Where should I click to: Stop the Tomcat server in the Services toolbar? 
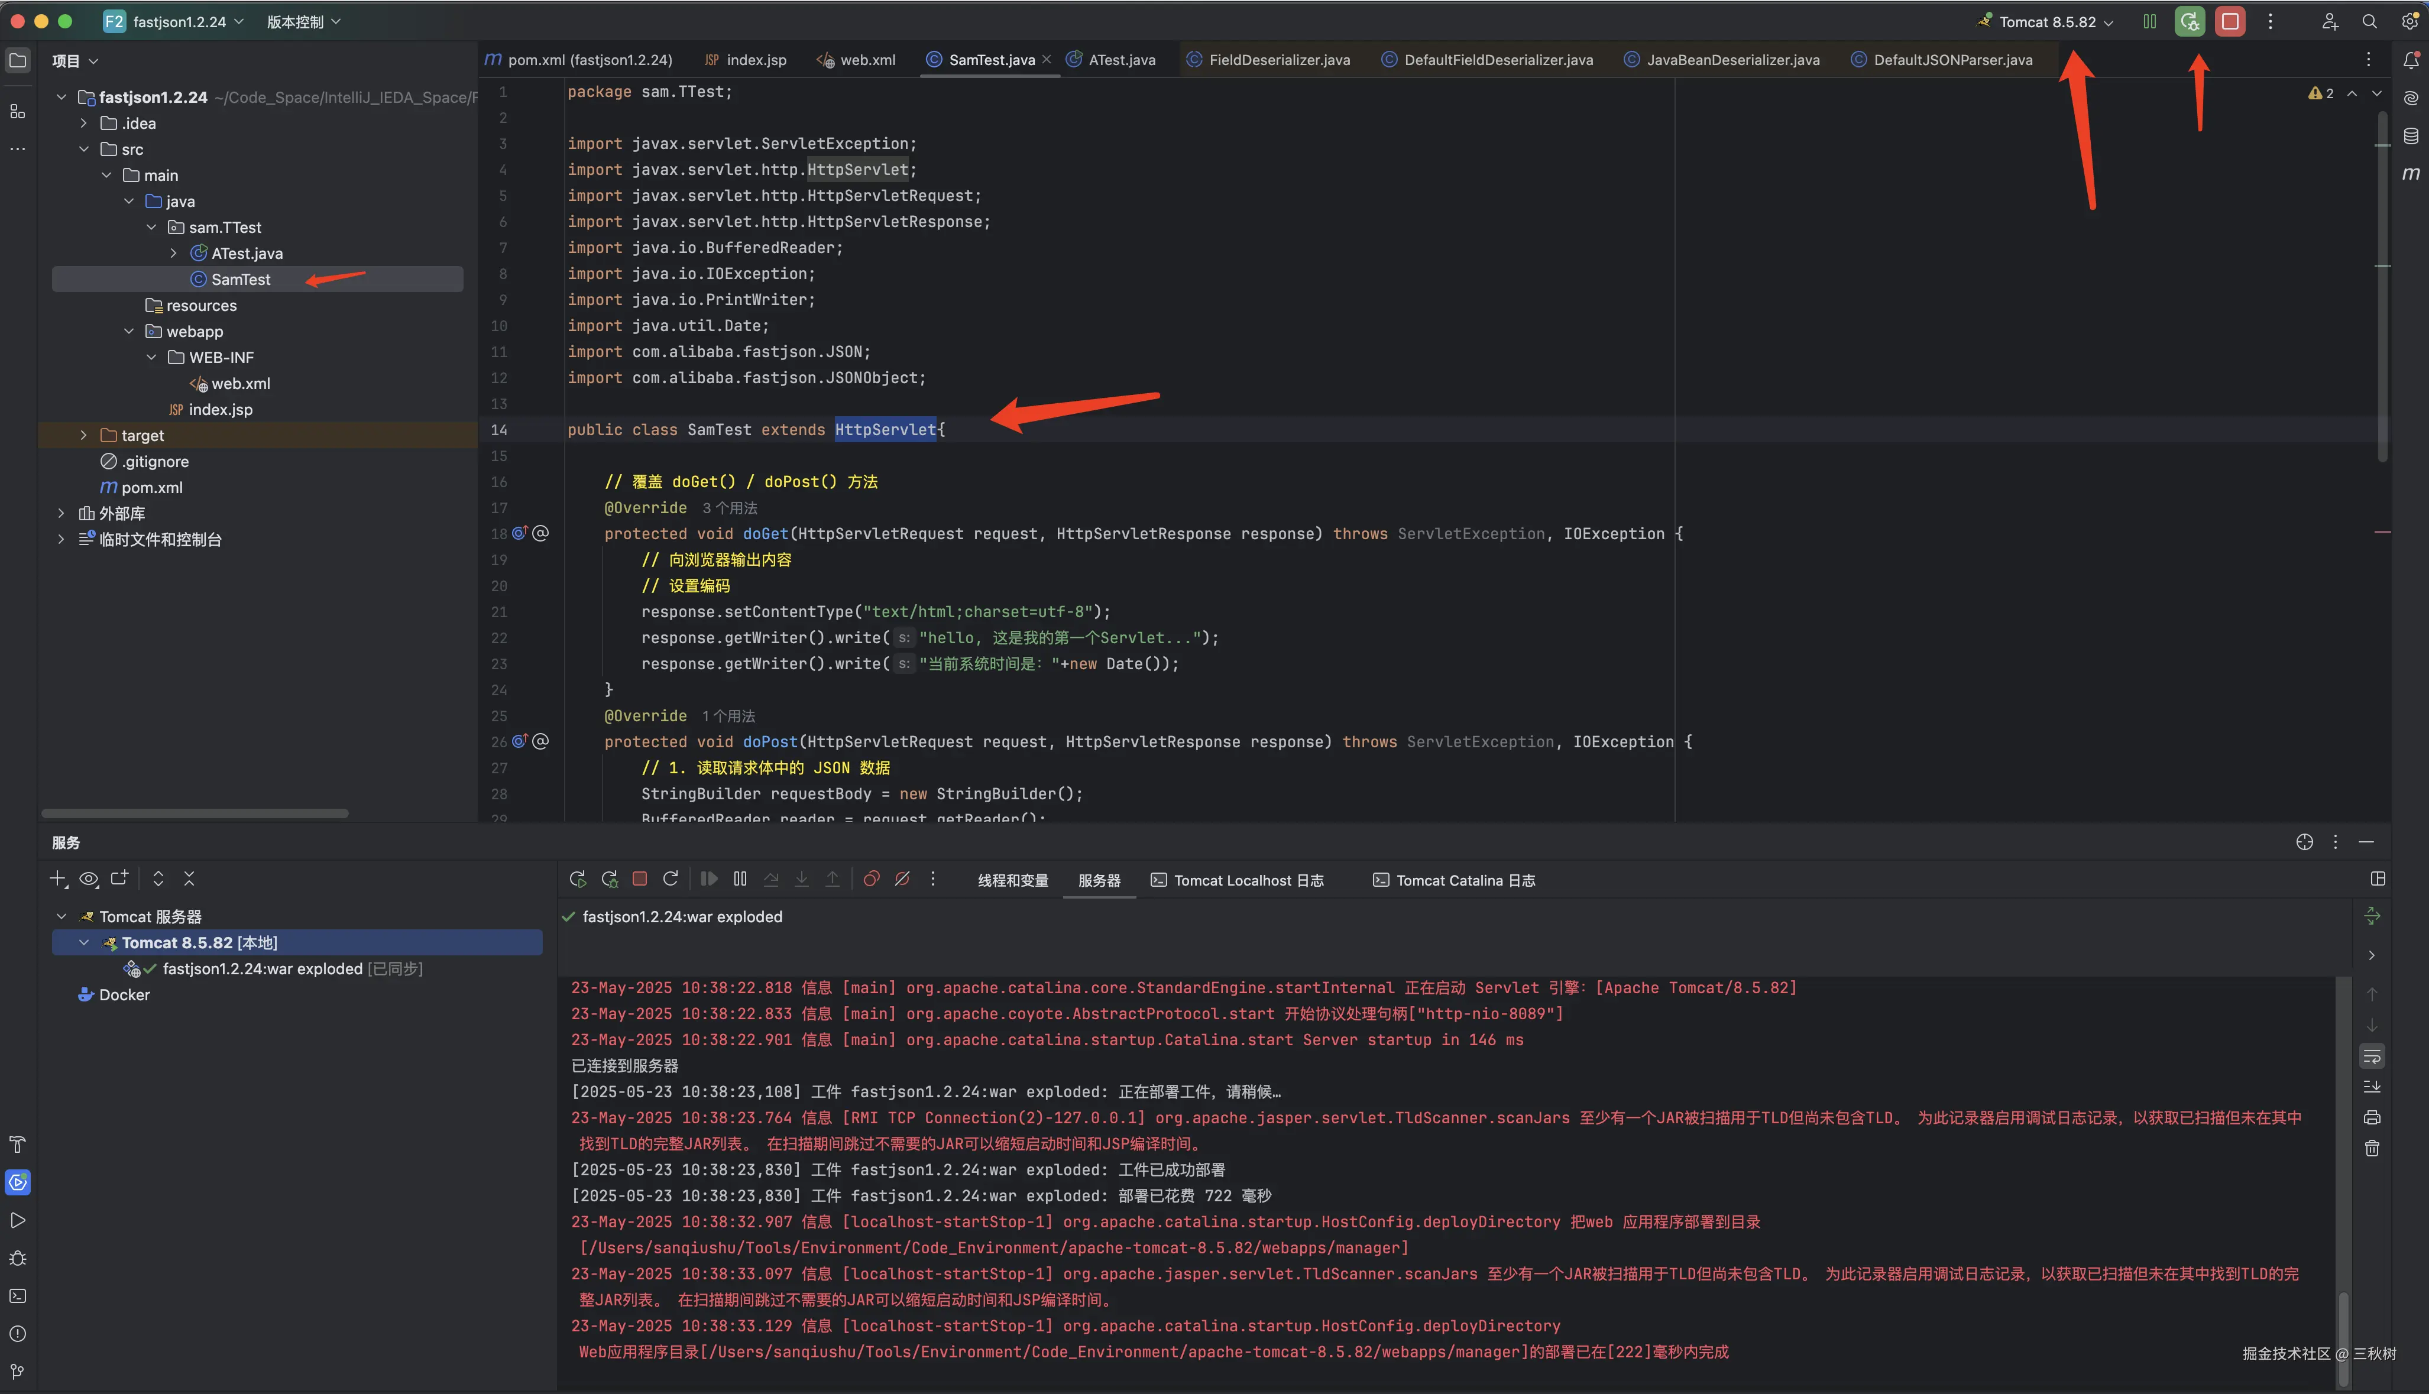coord(640,879)
